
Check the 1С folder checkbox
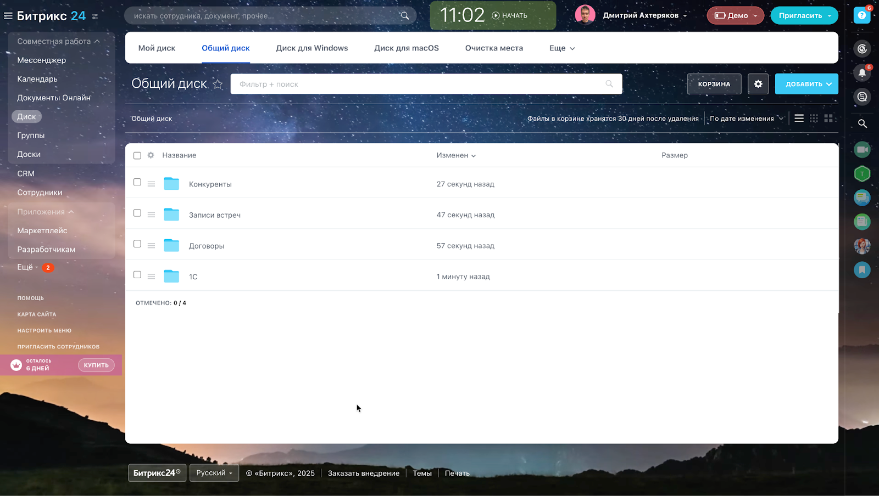point(137,274)
